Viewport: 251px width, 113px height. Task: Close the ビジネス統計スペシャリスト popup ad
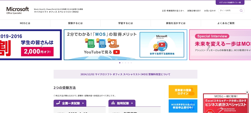pyautogui.click(x=247, y=92)
